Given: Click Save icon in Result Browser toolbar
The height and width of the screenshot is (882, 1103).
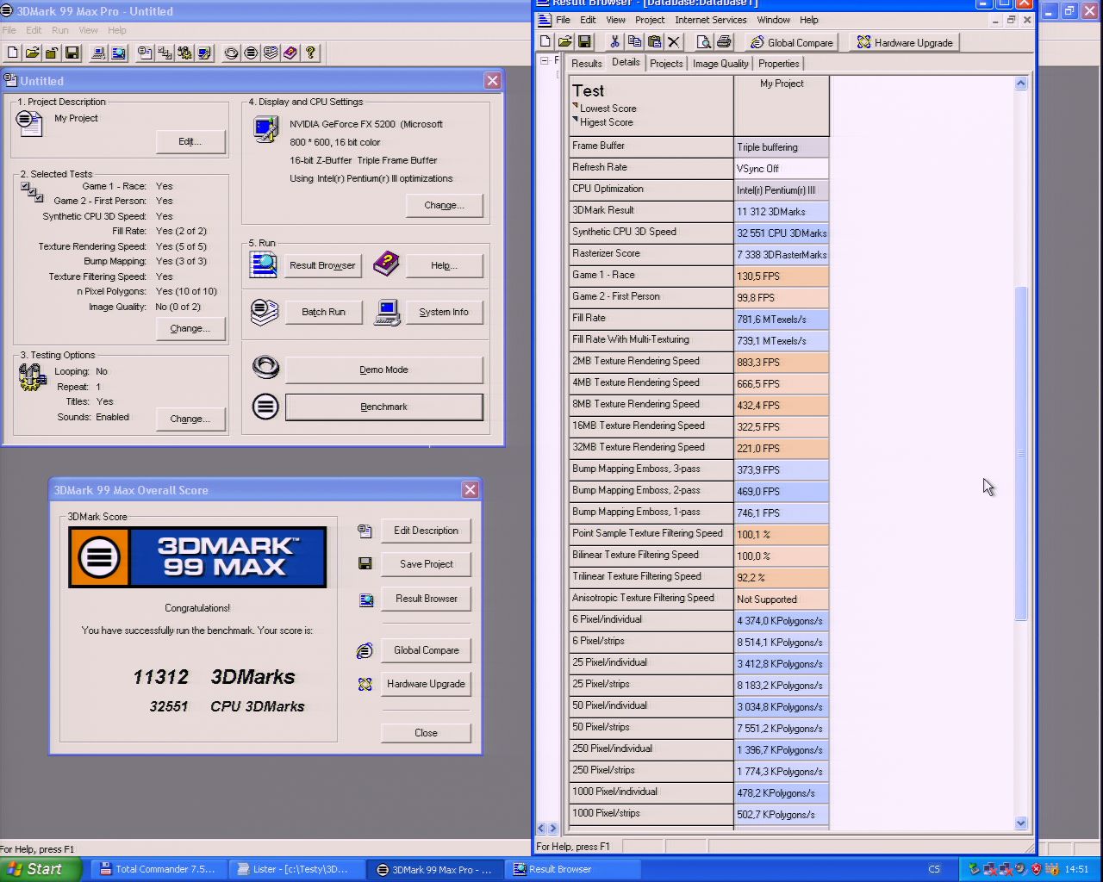Looking at the screenshot, I should click(584, 42).
